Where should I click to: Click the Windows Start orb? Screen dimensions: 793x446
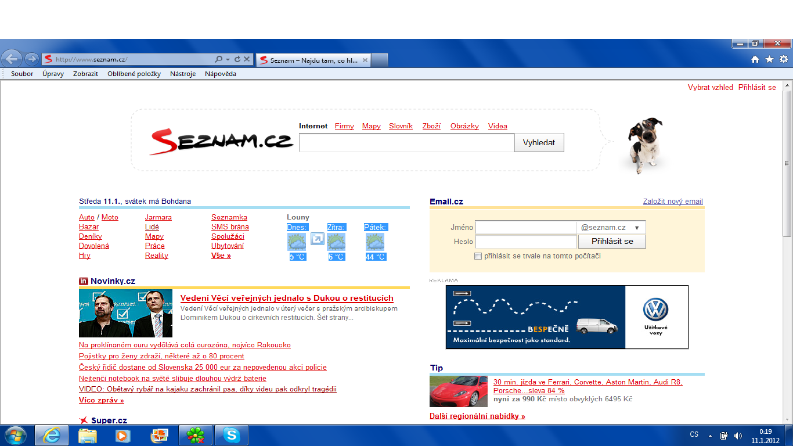(x=15, y=435)
